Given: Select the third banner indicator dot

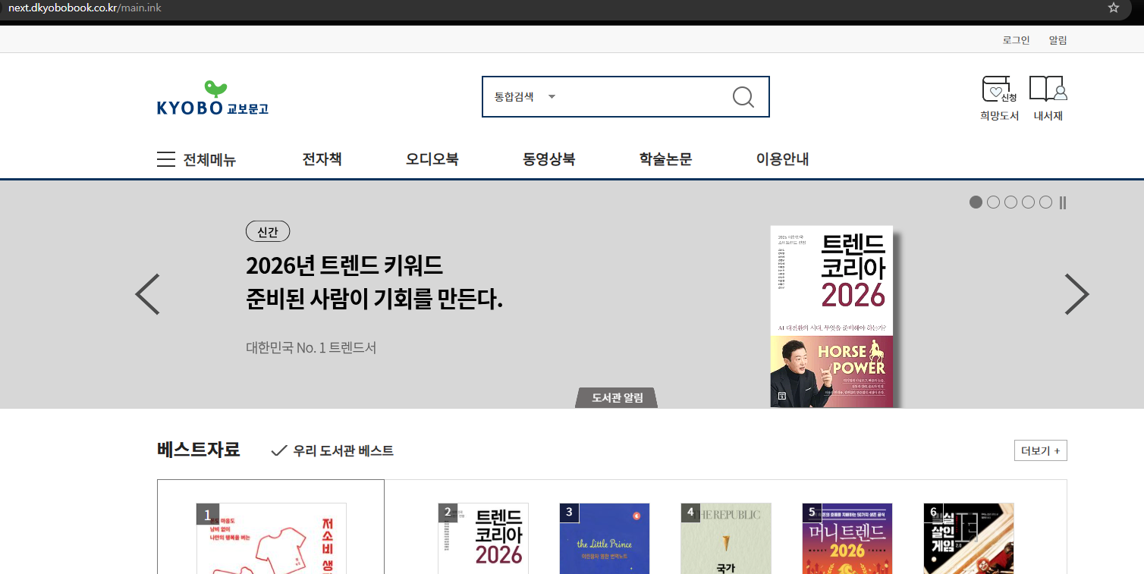Looking at the screenshot, I should pyautogui.click(x=1010, y=202).
